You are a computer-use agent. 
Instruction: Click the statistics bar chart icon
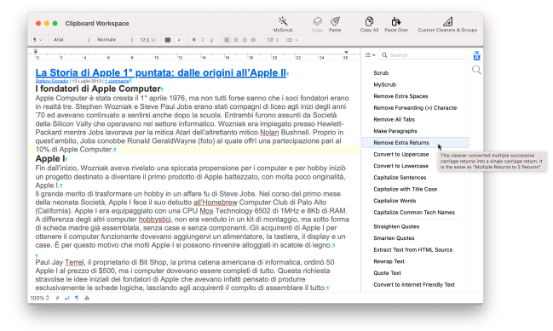87,298
